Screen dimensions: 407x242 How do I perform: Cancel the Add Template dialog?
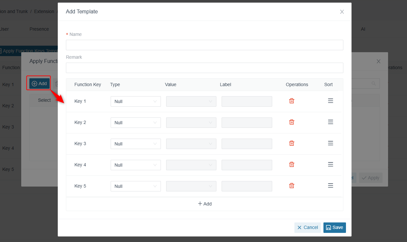tap(307, 228)
